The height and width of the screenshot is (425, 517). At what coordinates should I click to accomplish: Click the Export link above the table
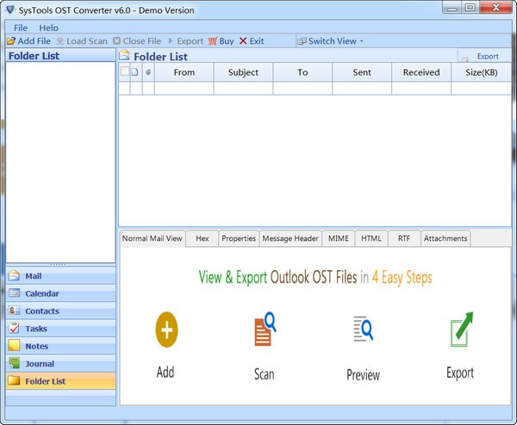click(488, 56)
